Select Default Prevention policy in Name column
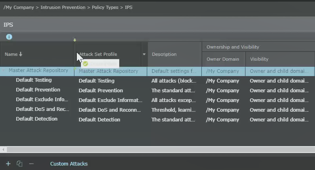 pos(38,90)
